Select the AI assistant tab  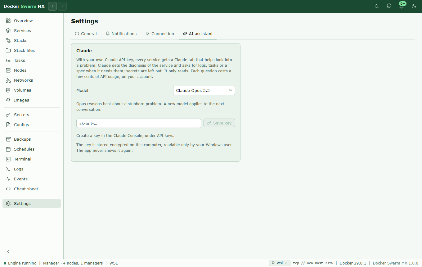pyautogui.click(x=198, y=34)
